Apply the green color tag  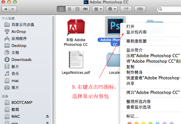pos(151,123)
